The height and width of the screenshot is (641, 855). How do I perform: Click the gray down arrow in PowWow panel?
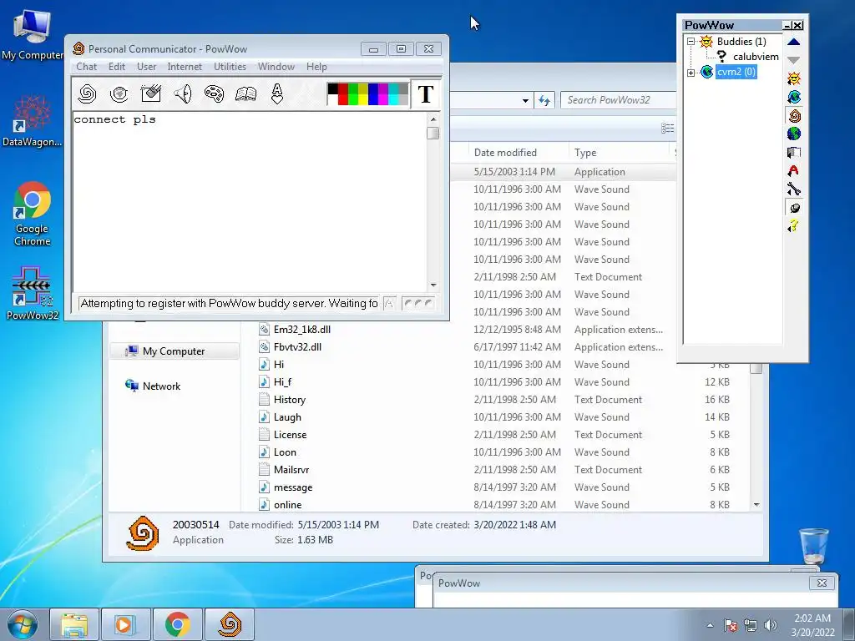(x=793, y=60)
